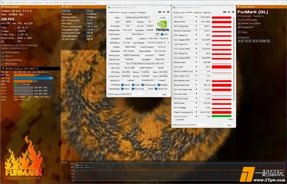
Task: Open the Fan 1 Speed (%) dropdown
Action: click(x=196, y=35)
